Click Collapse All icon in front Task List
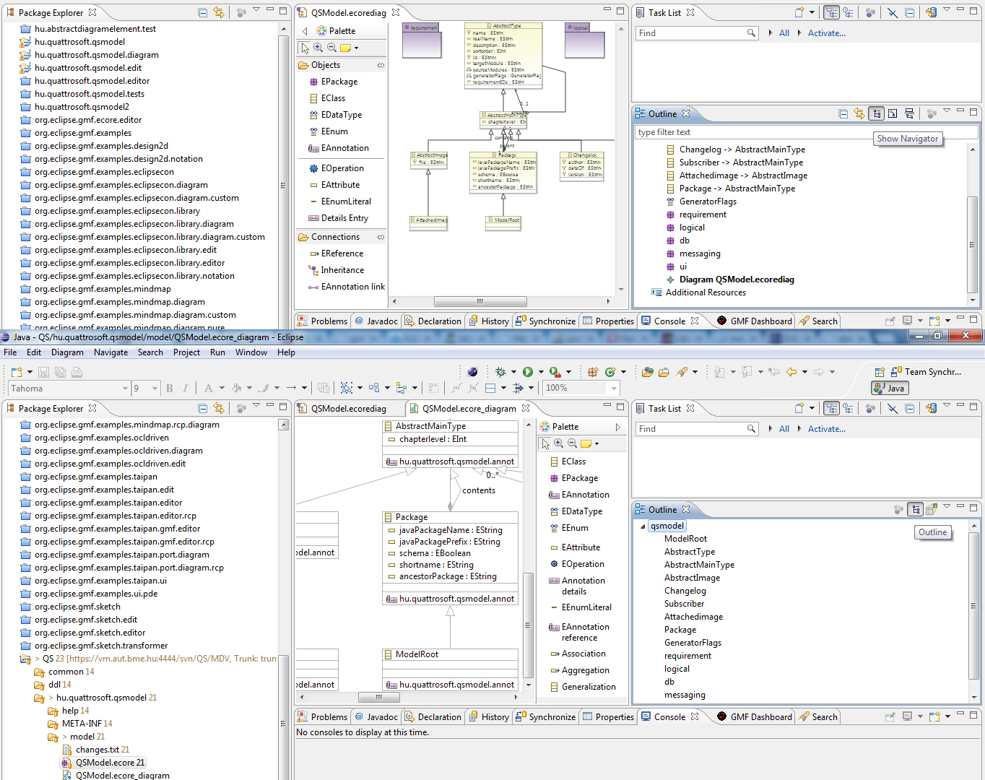The width and height of the screenshot is (985, 780). tap(910, 408)
